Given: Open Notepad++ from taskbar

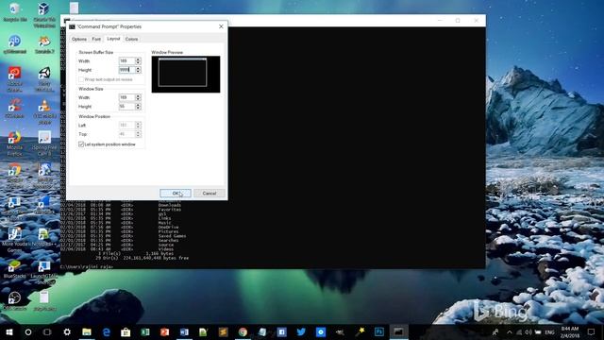Looking at the screenshot, I should pos(204,331).
